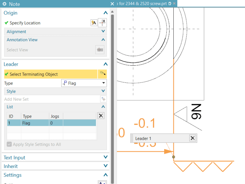245x184 pixels.
Task: Click the ID column header
Action: click(x=14, y=116)
